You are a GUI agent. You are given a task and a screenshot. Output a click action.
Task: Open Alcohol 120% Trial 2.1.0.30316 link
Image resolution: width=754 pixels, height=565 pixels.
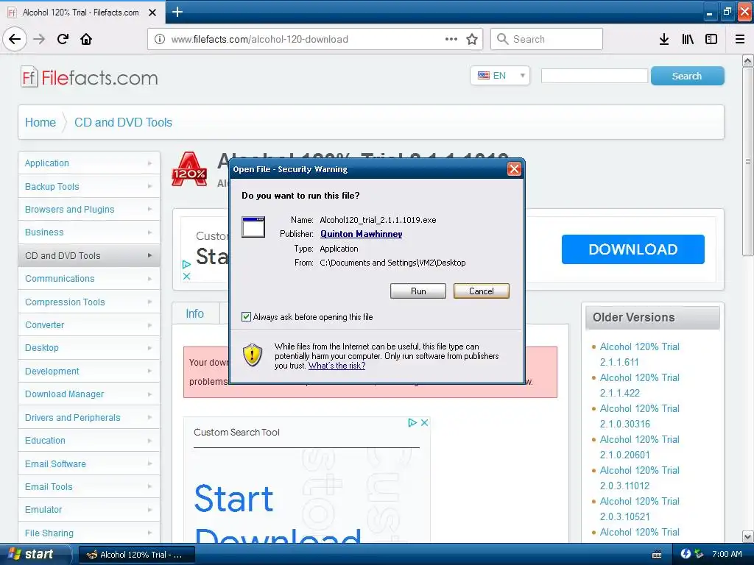pyautogui.click(x=640, y=416)
